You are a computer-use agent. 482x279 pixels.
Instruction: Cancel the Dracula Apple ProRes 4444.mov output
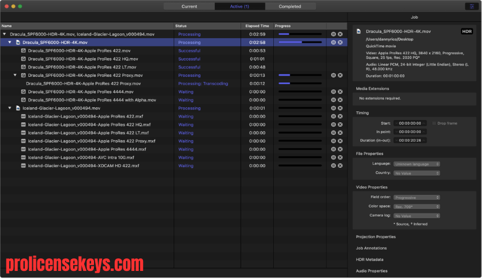[x=340, y=92]
